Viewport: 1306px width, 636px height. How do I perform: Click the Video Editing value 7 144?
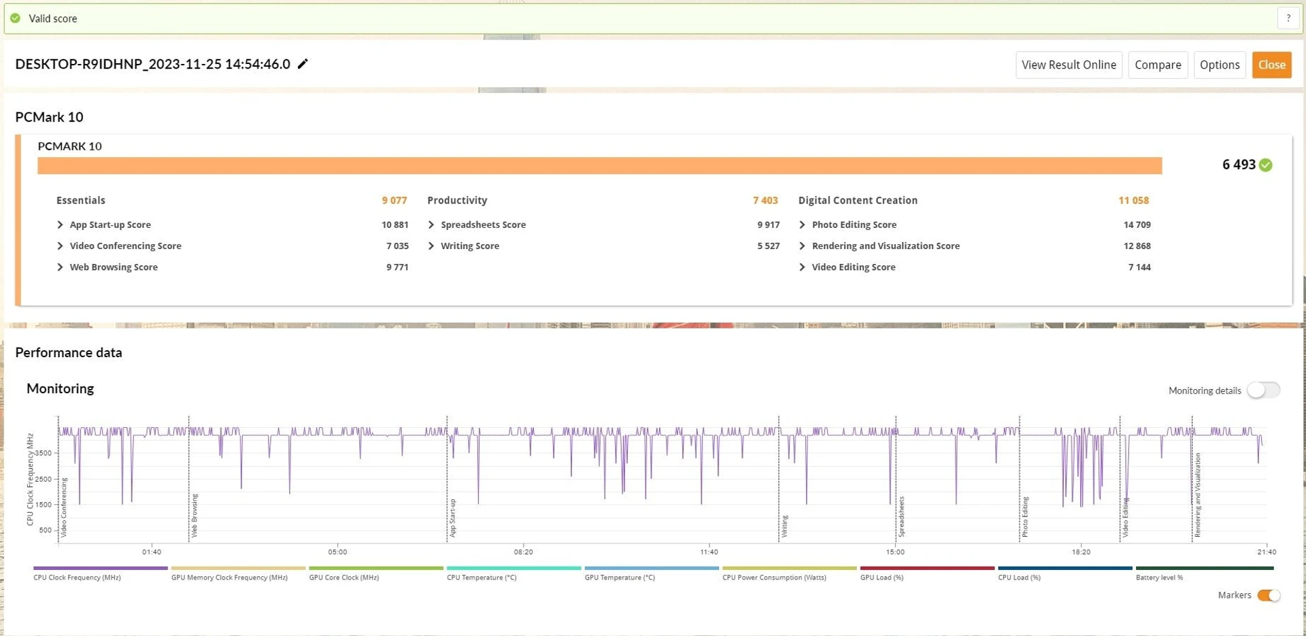click(x=1139, y=267)
